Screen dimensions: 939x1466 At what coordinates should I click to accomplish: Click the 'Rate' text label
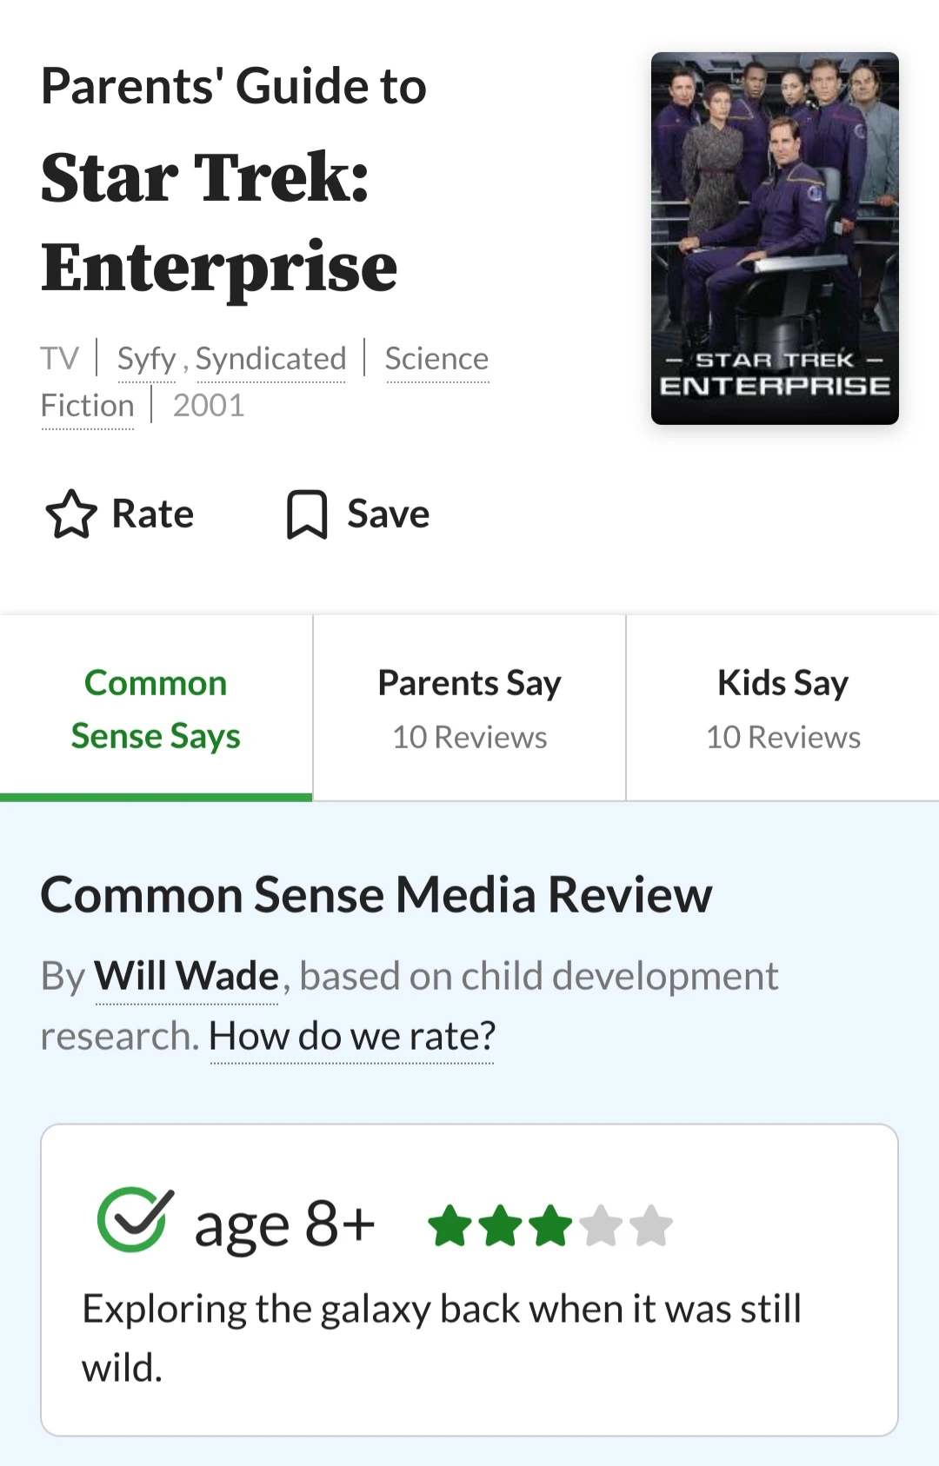pyautogui.click(x=153, y=514)
